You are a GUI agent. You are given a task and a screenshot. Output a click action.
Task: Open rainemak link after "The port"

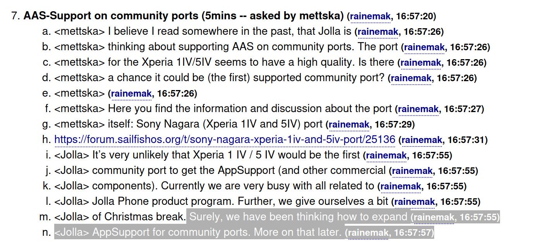(424, 47)
